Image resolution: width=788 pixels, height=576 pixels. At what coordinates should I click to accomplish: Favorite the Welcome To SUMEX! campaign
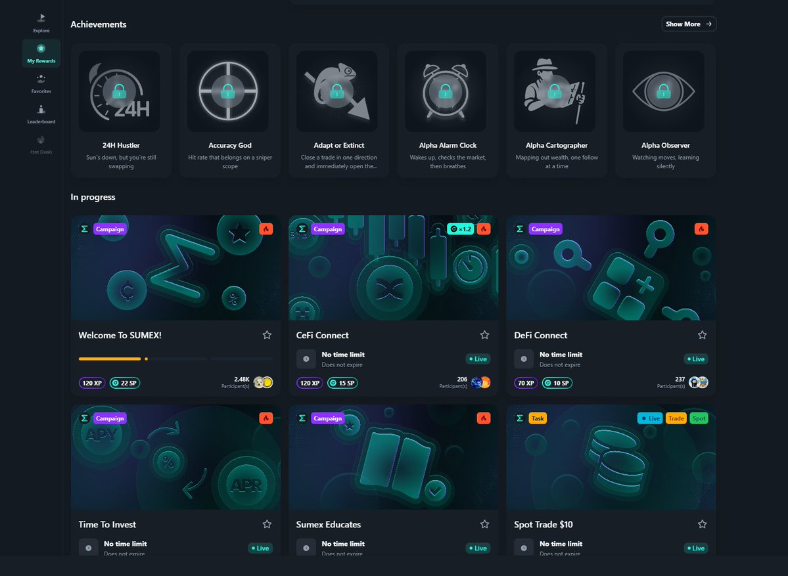267,335
